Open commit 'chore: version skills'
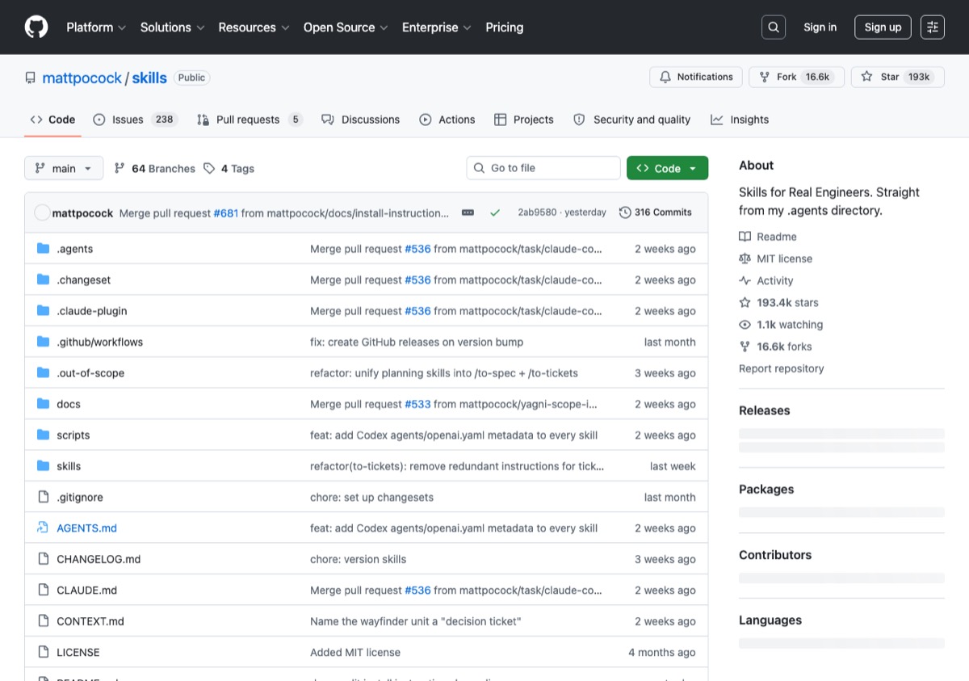This screenshot has width=969, height=681. [359, 559]
